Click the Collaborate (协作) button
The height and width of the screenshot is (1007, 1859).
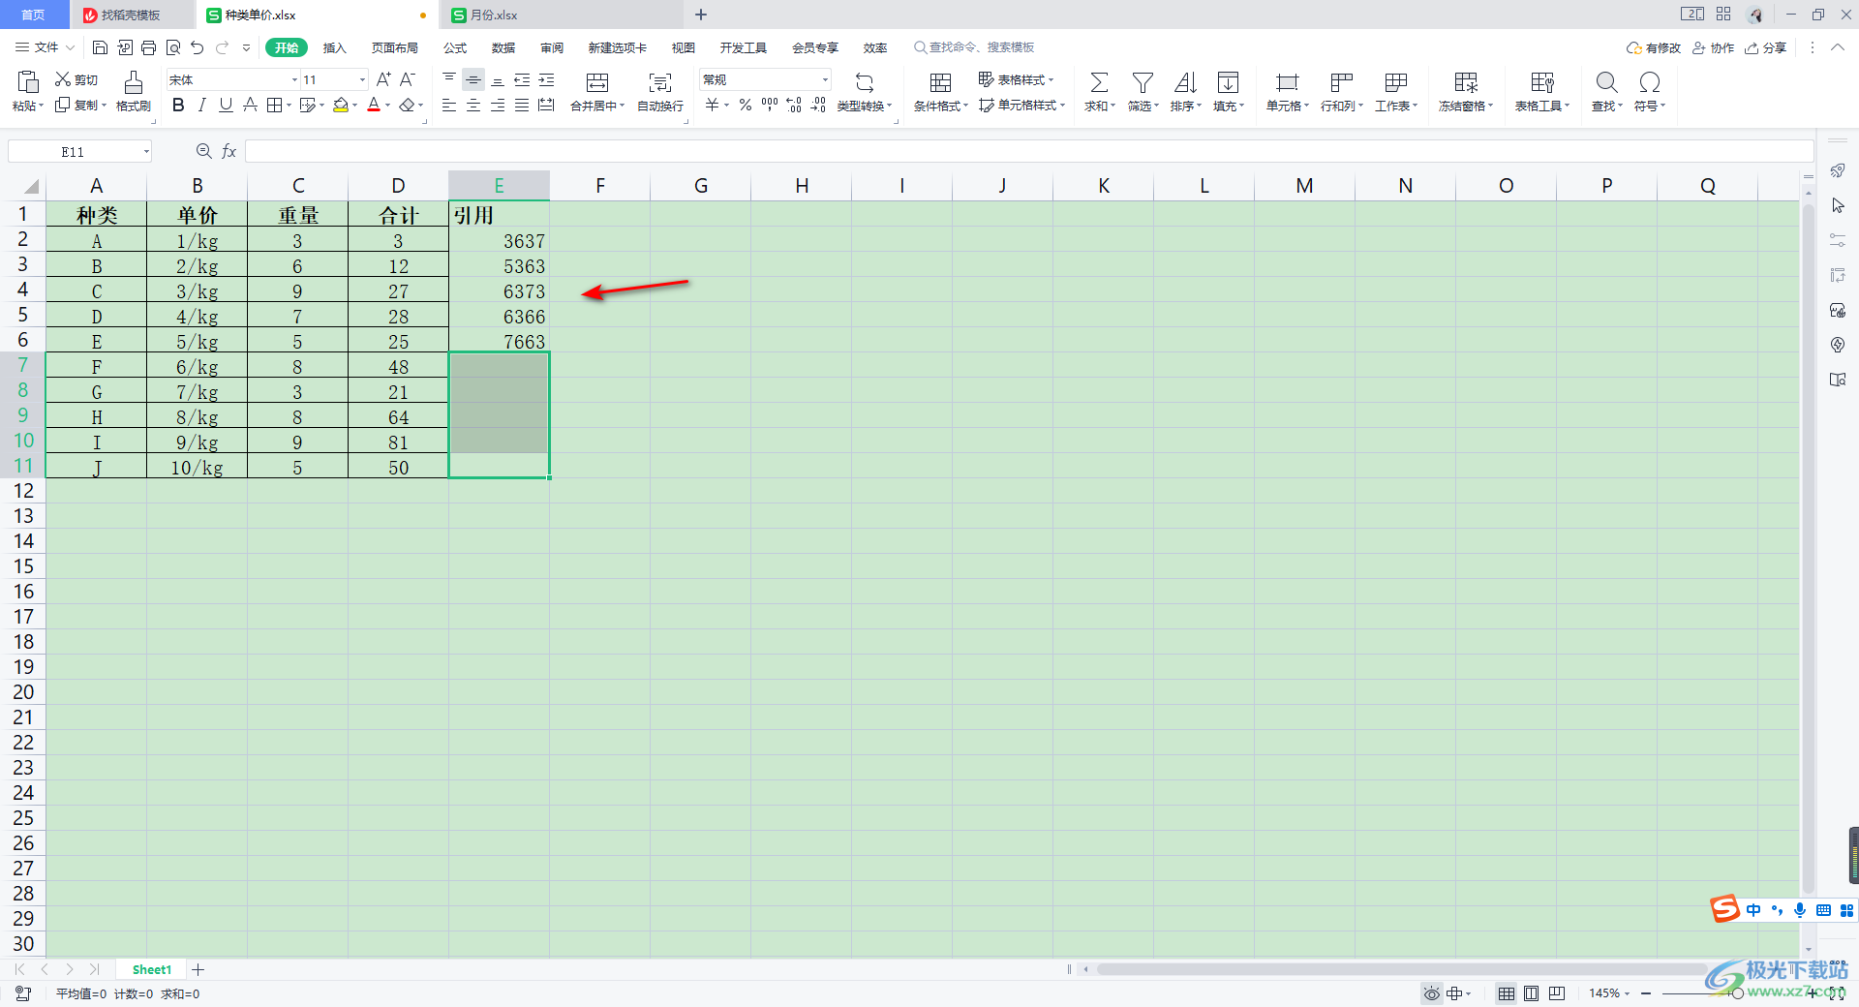[x=1714, y=47]
